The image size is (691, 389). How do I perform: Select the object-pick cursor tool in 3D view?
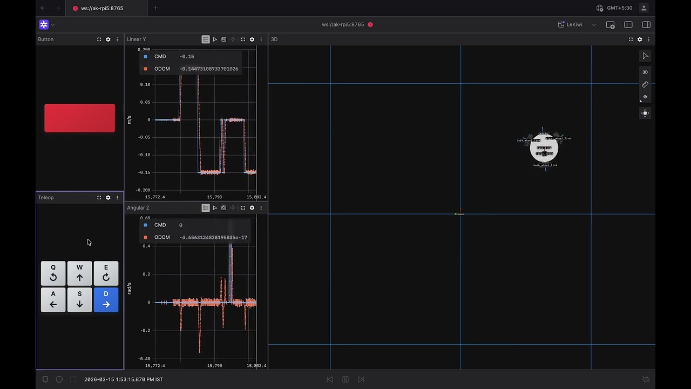645,56
